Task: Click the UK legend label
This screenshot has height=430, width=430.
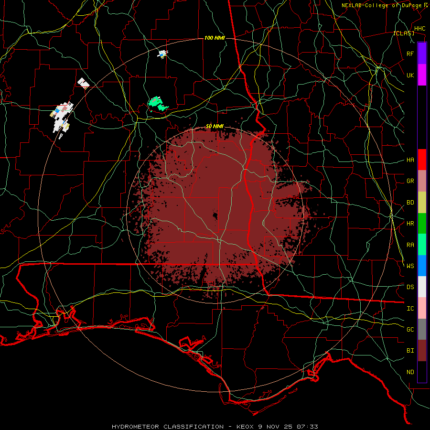Action: [410, 75]
